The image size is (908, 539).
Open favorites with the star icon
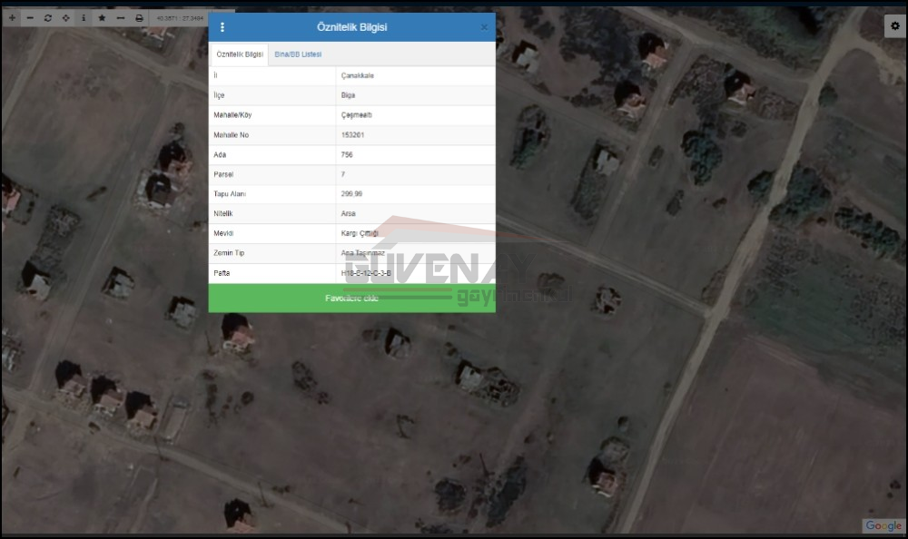click(x=102, y=18)
